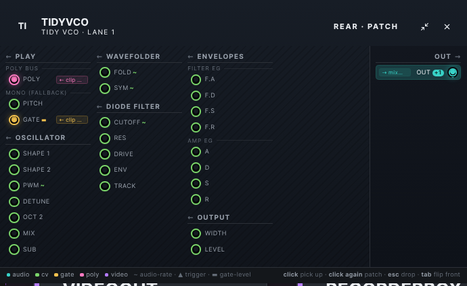467x286 pixels.
Task: Click the GATE input jack
Action: click(14, 120)
